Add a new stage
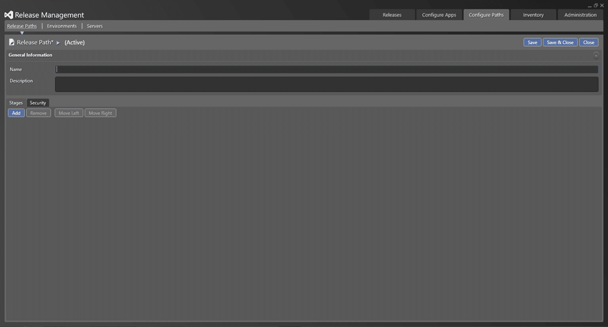 tap(16, 113)
